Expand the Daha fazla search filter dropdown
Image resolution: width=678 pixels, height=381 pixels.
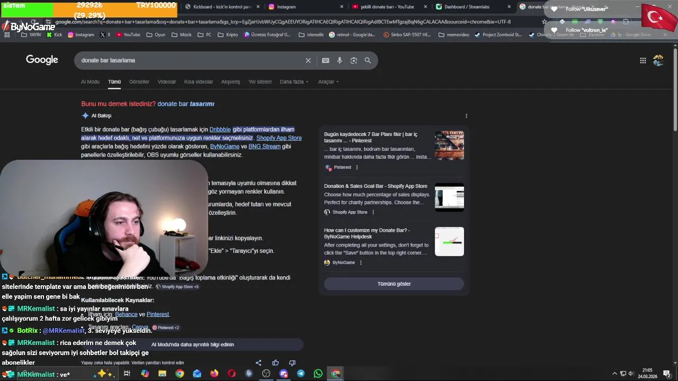pyautogui.click(x=294, y=82)
